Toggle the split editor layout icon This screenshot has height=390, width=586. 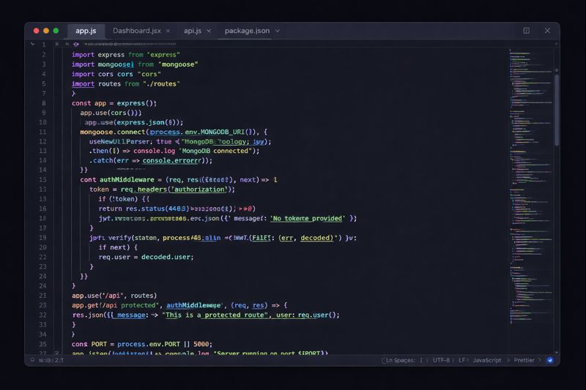click(526, 31)
